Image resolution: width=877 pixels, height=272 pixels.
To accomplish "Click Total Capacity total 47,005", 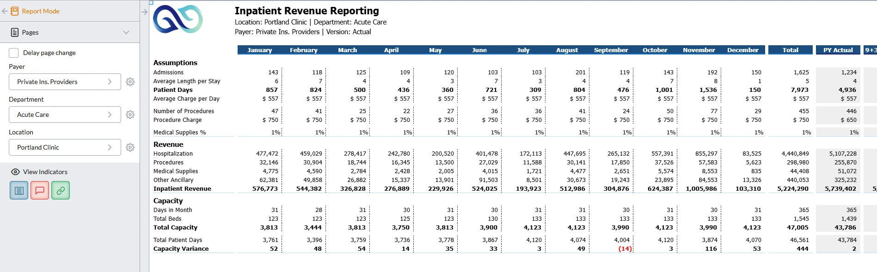I will click(x=797, y=228).
